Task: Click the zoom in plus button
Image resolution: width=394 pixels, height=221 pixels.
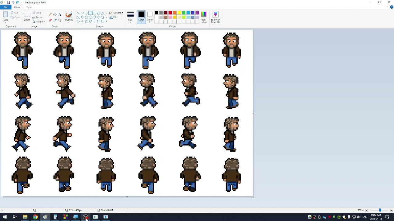Action: click(x=391, y=210)
